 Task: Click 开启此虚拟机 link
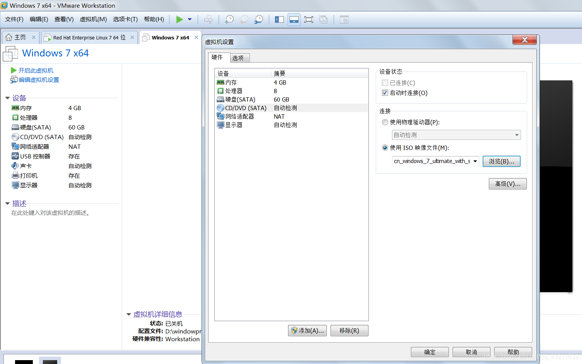point(36,70)
